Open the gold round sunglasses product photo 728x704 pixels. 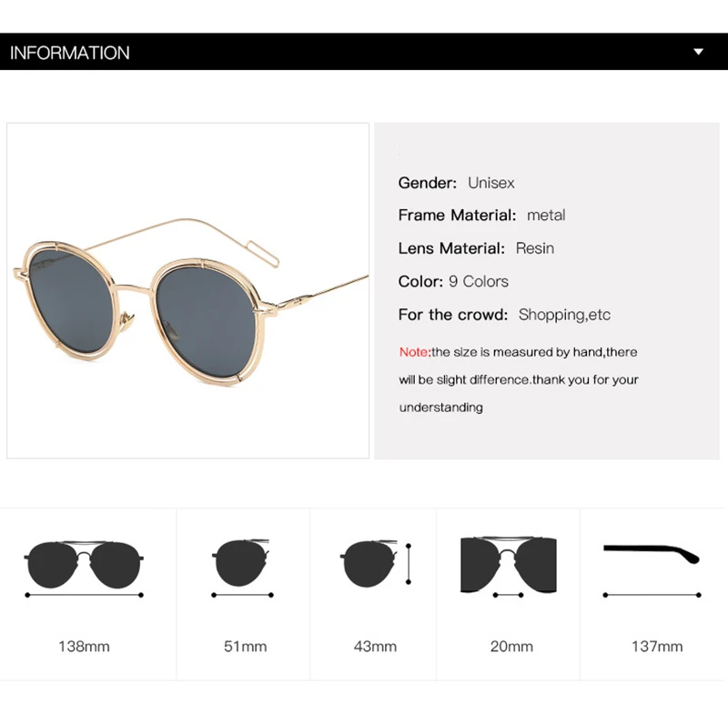click(x=188, y=291)
